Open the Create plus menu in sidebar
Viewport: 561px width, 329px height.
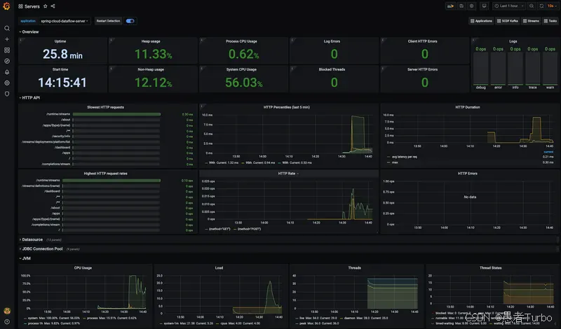(7, 39)
